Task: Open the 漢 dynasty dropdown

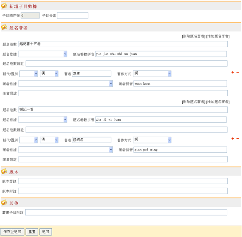Action: coord(49,74)
